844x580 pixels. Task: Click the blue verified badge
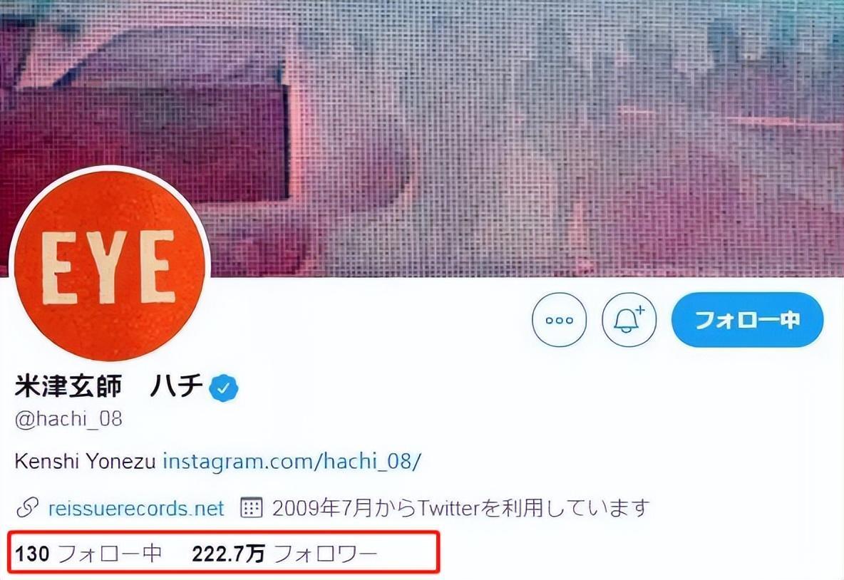224,388
